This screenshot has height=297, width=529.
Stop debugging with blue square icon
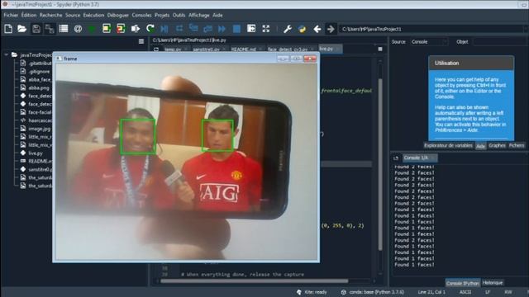(x=236, y=29)
